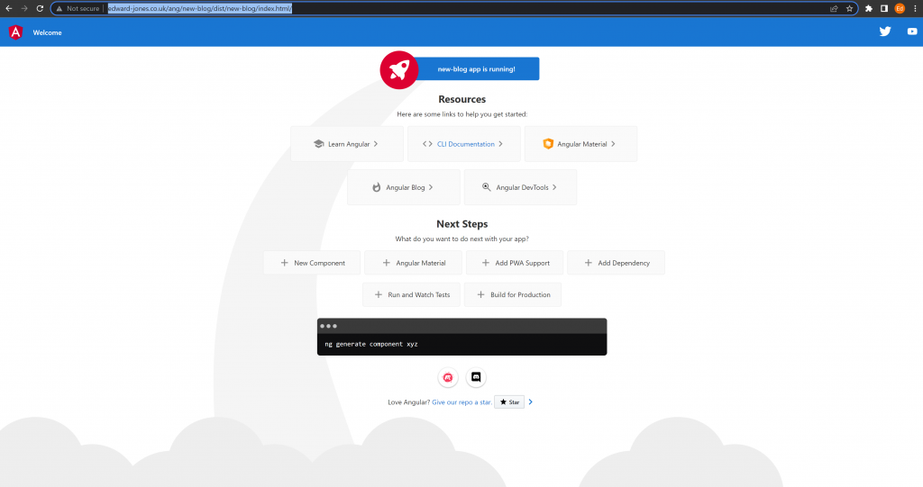
Task: Bookmark this page with star icon
Action: [x=849, y=8]
